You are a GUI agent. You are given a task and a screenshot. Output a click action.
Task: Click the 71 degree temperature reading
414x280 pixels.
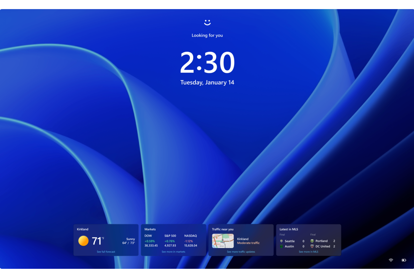tap(98, 241)
